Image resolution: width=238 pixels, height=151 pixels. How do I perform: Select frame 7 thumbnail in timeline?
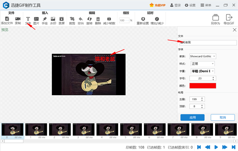178,130
